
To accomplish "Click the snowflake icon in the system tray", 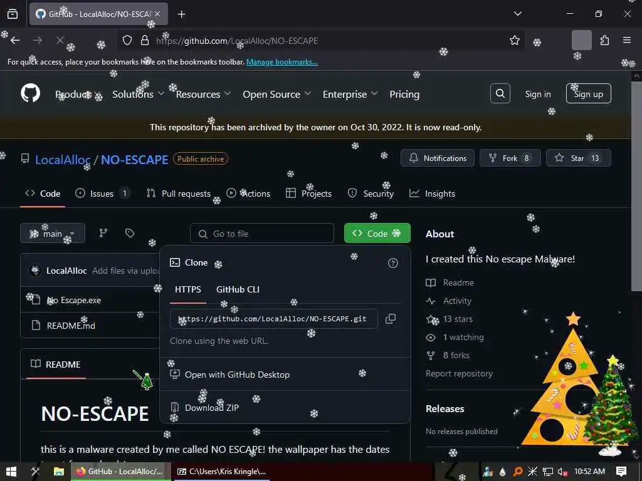I will tap(532, 472).
